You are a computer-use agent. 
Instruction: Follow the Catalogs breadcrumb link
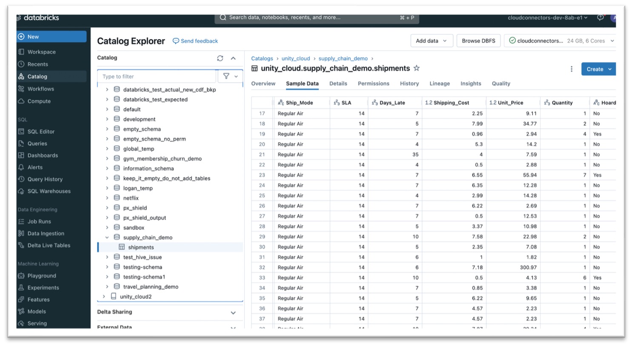pos(262,58)
